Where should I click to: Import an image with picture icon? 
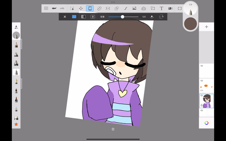pyautogui.click(x=134, y=8)
